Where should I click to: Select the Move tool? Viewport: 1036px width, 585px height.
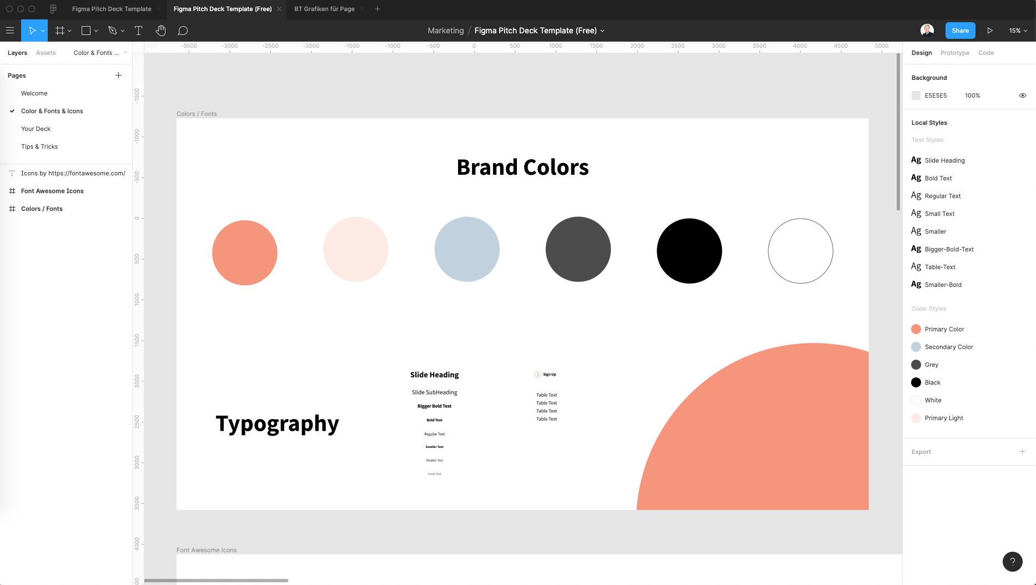[x=32, y=31]
